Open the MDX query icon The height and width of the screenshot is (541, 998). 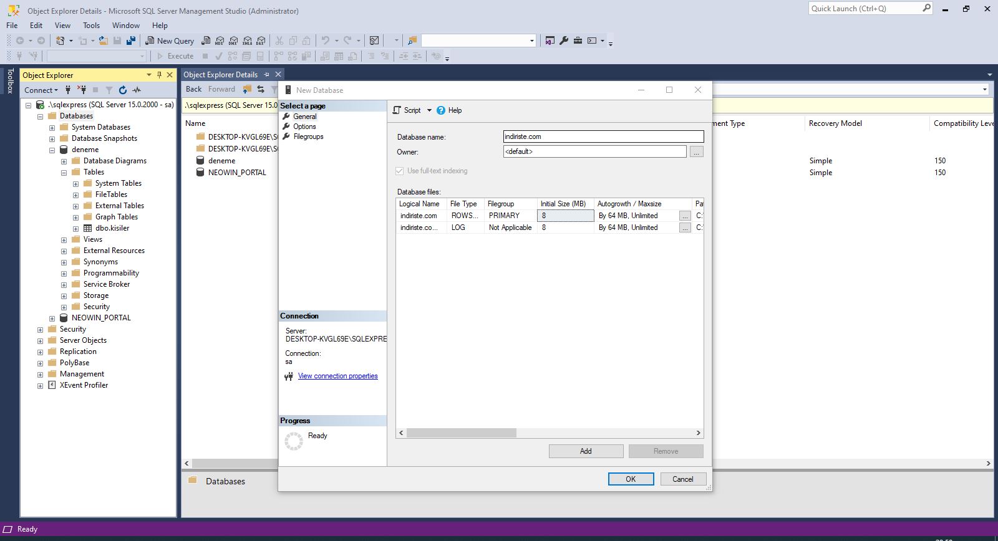[219, 41]
